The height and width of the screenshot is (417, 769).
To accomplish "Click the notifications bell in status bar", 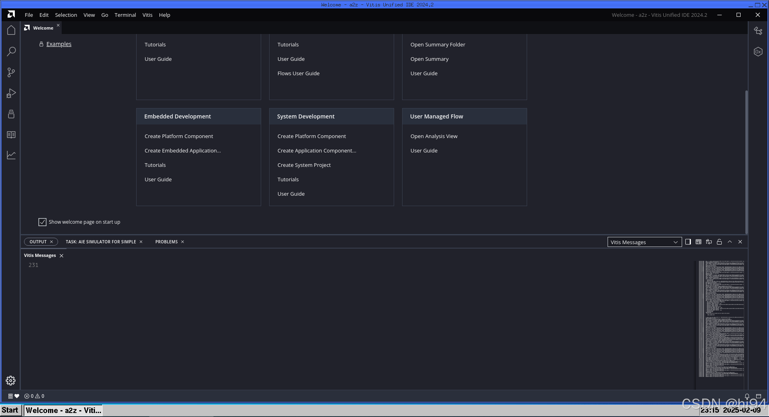I will 747,396.
